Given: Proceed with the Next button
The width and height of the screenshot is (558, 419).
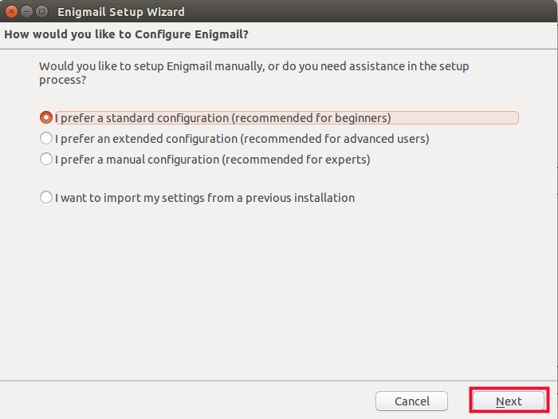Looking at the screenshot, I should 509,401.
